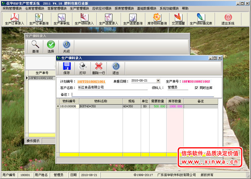Open 生产单审批 toolbar icon
Viewport: 251px width, 179px height.
click(x=62, y=19)
